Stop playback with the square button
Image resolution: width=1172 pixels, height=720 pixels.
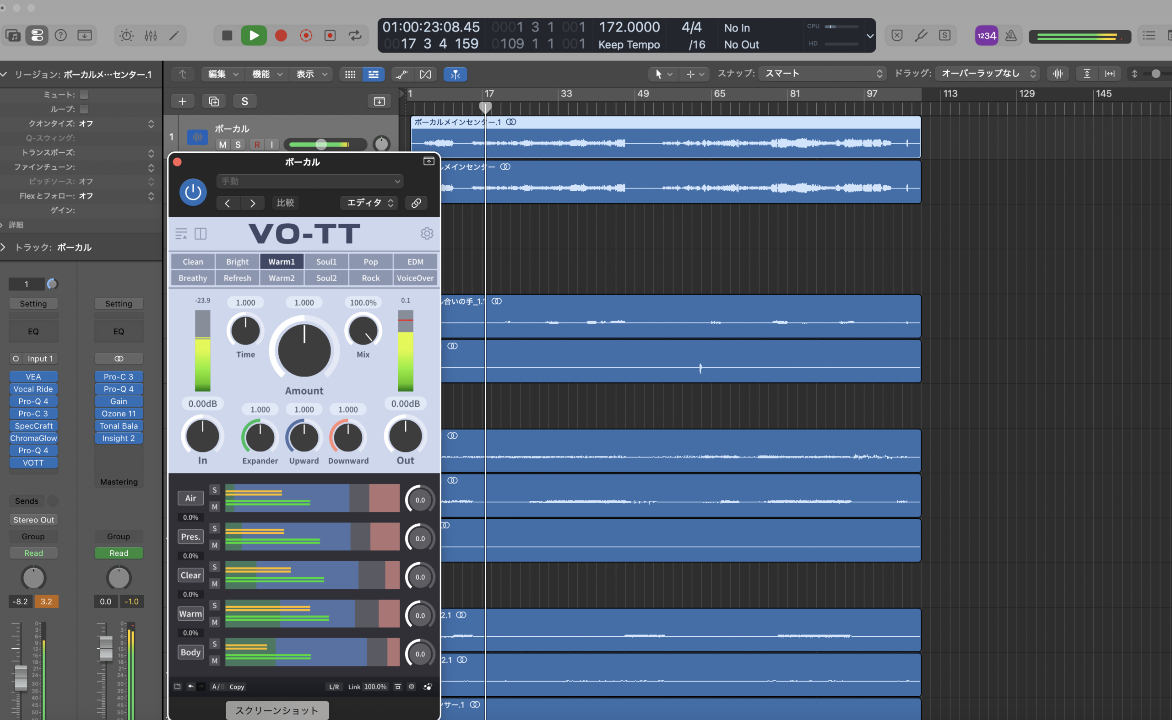(227, 35)
